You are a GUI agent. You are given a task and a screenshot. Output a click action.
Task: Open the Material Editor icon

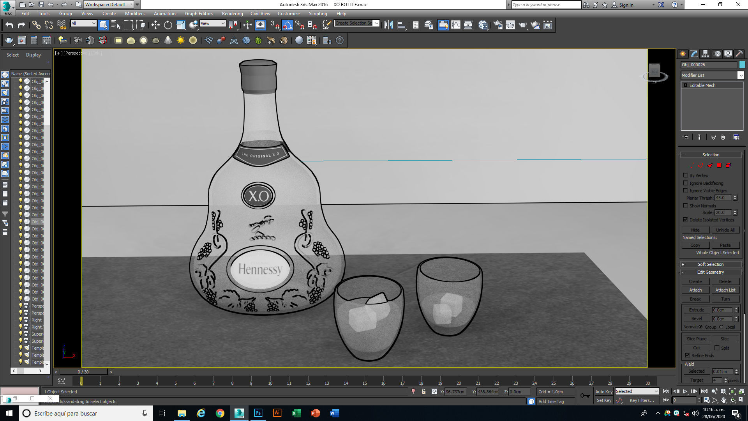tap(483, 25)
